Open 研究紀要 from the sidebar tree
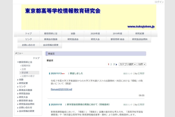This screenshot has width=175, height=117. pos(23,83)
